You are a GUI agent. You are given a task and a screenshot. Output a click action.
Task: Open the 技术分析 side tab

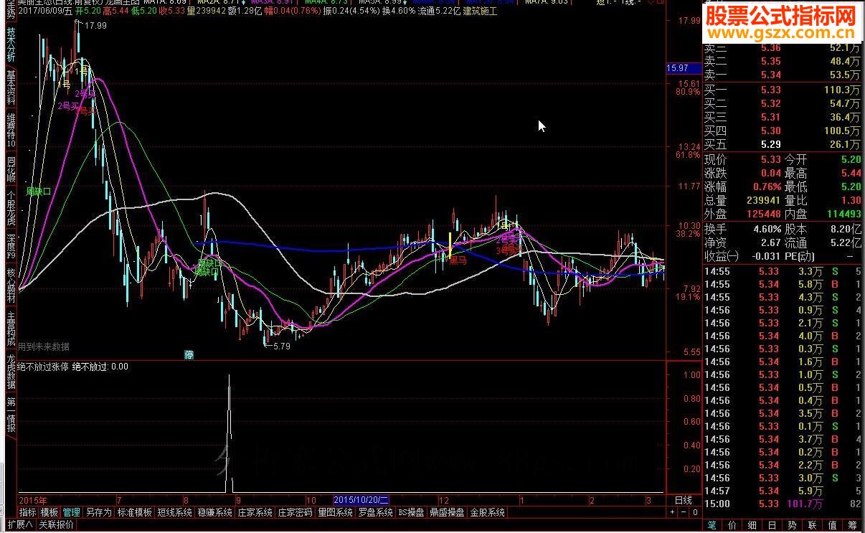click(11, 46)
